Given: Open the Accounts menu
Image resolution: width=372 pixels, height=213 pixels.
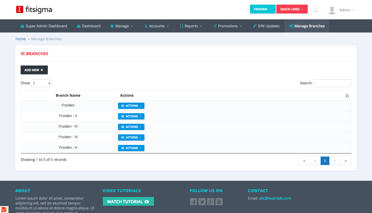Looking at the screenshot, I should pyautogui.click(x=157, y=26).
